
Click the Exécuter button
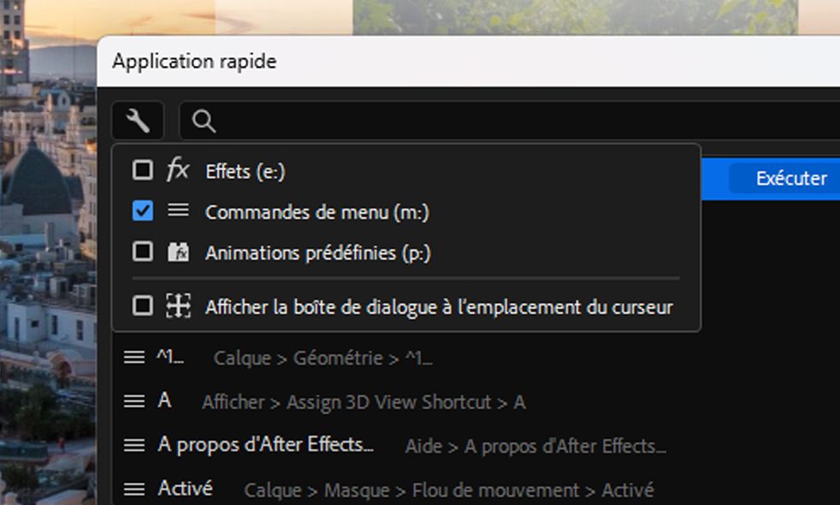(790, 179)
